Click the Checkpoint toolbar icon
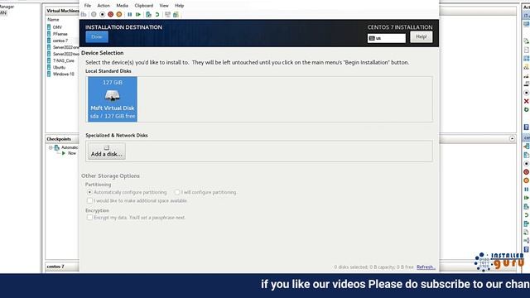This screenshot has height=298, width=530. point(148,15)
